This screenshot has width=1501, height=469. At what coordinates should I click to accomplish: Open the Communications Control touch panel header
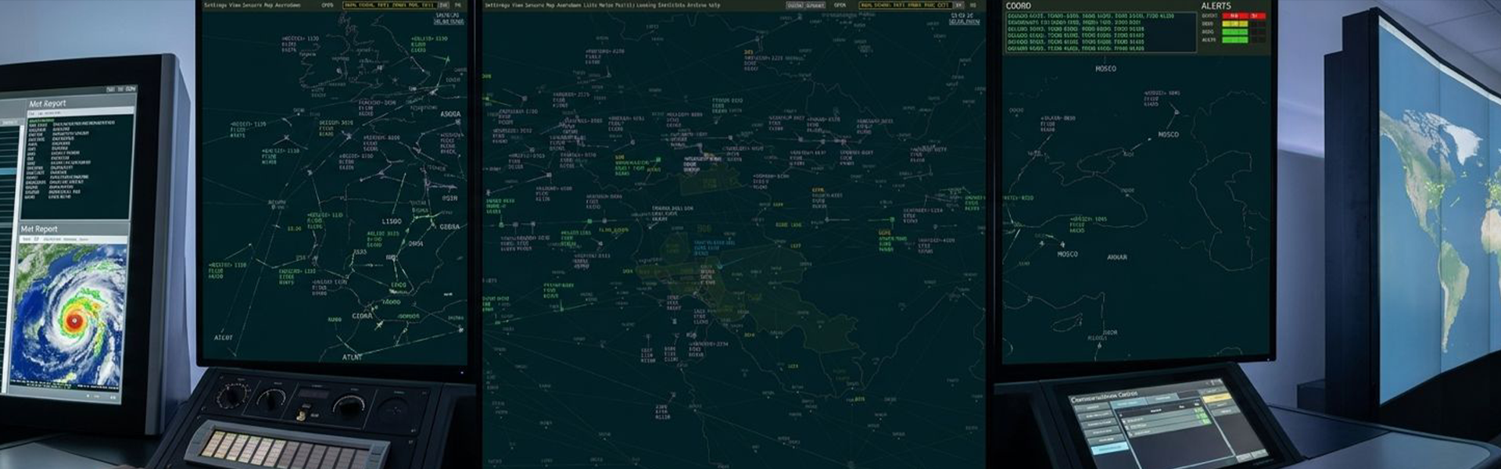coord(1104,397)
